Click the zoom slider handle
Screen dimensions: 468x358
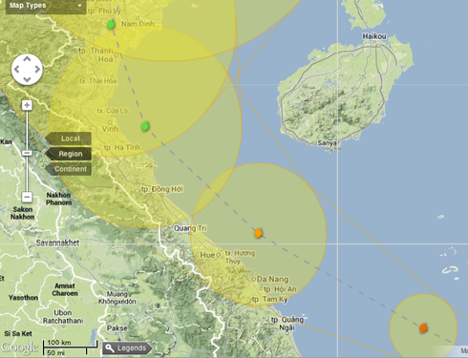(x=27, y=153)
